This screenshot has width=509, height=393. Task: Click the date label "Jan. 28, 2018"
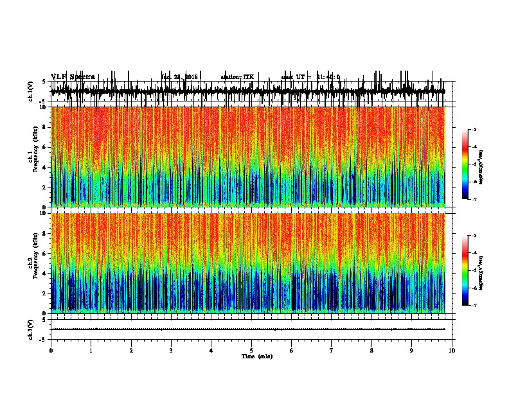tap(179, 77)
